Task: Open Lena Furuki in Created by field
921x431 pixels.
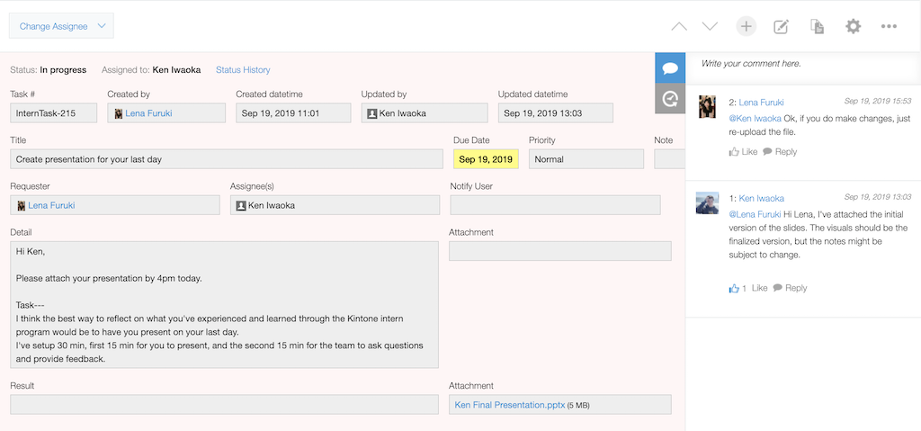Action: point(148,113)
